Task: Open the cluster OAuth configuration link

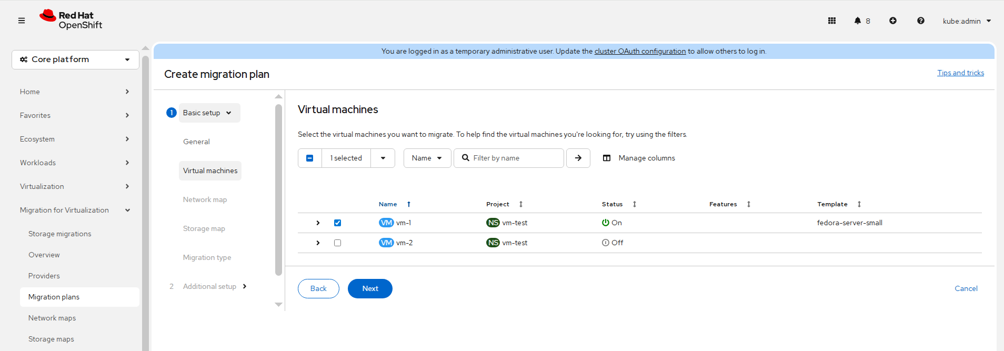Action: 640,51
